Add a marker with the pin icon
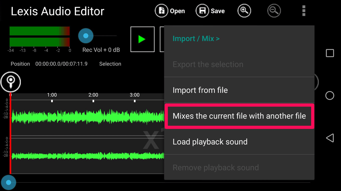 coord(11,82)
